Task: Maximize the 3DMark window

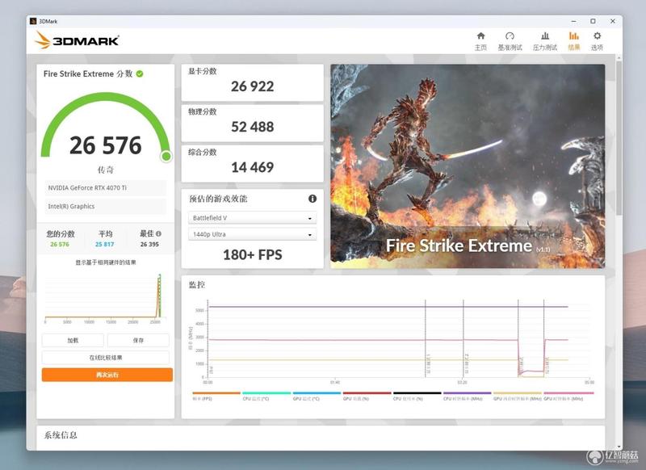Action: pos(593,21)
